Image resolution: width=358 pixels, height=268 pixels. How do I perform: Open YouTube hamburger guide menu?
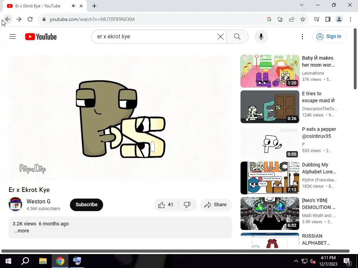click(x=13, y=36)
